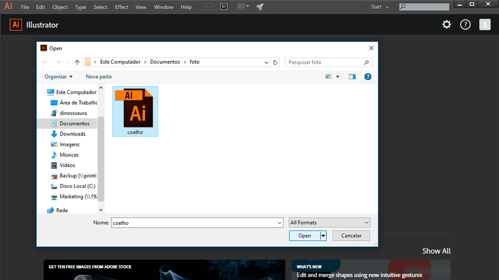This screenshot has height=280, width=499.
Task: Open the Window menu
Action: coord(163,7)
